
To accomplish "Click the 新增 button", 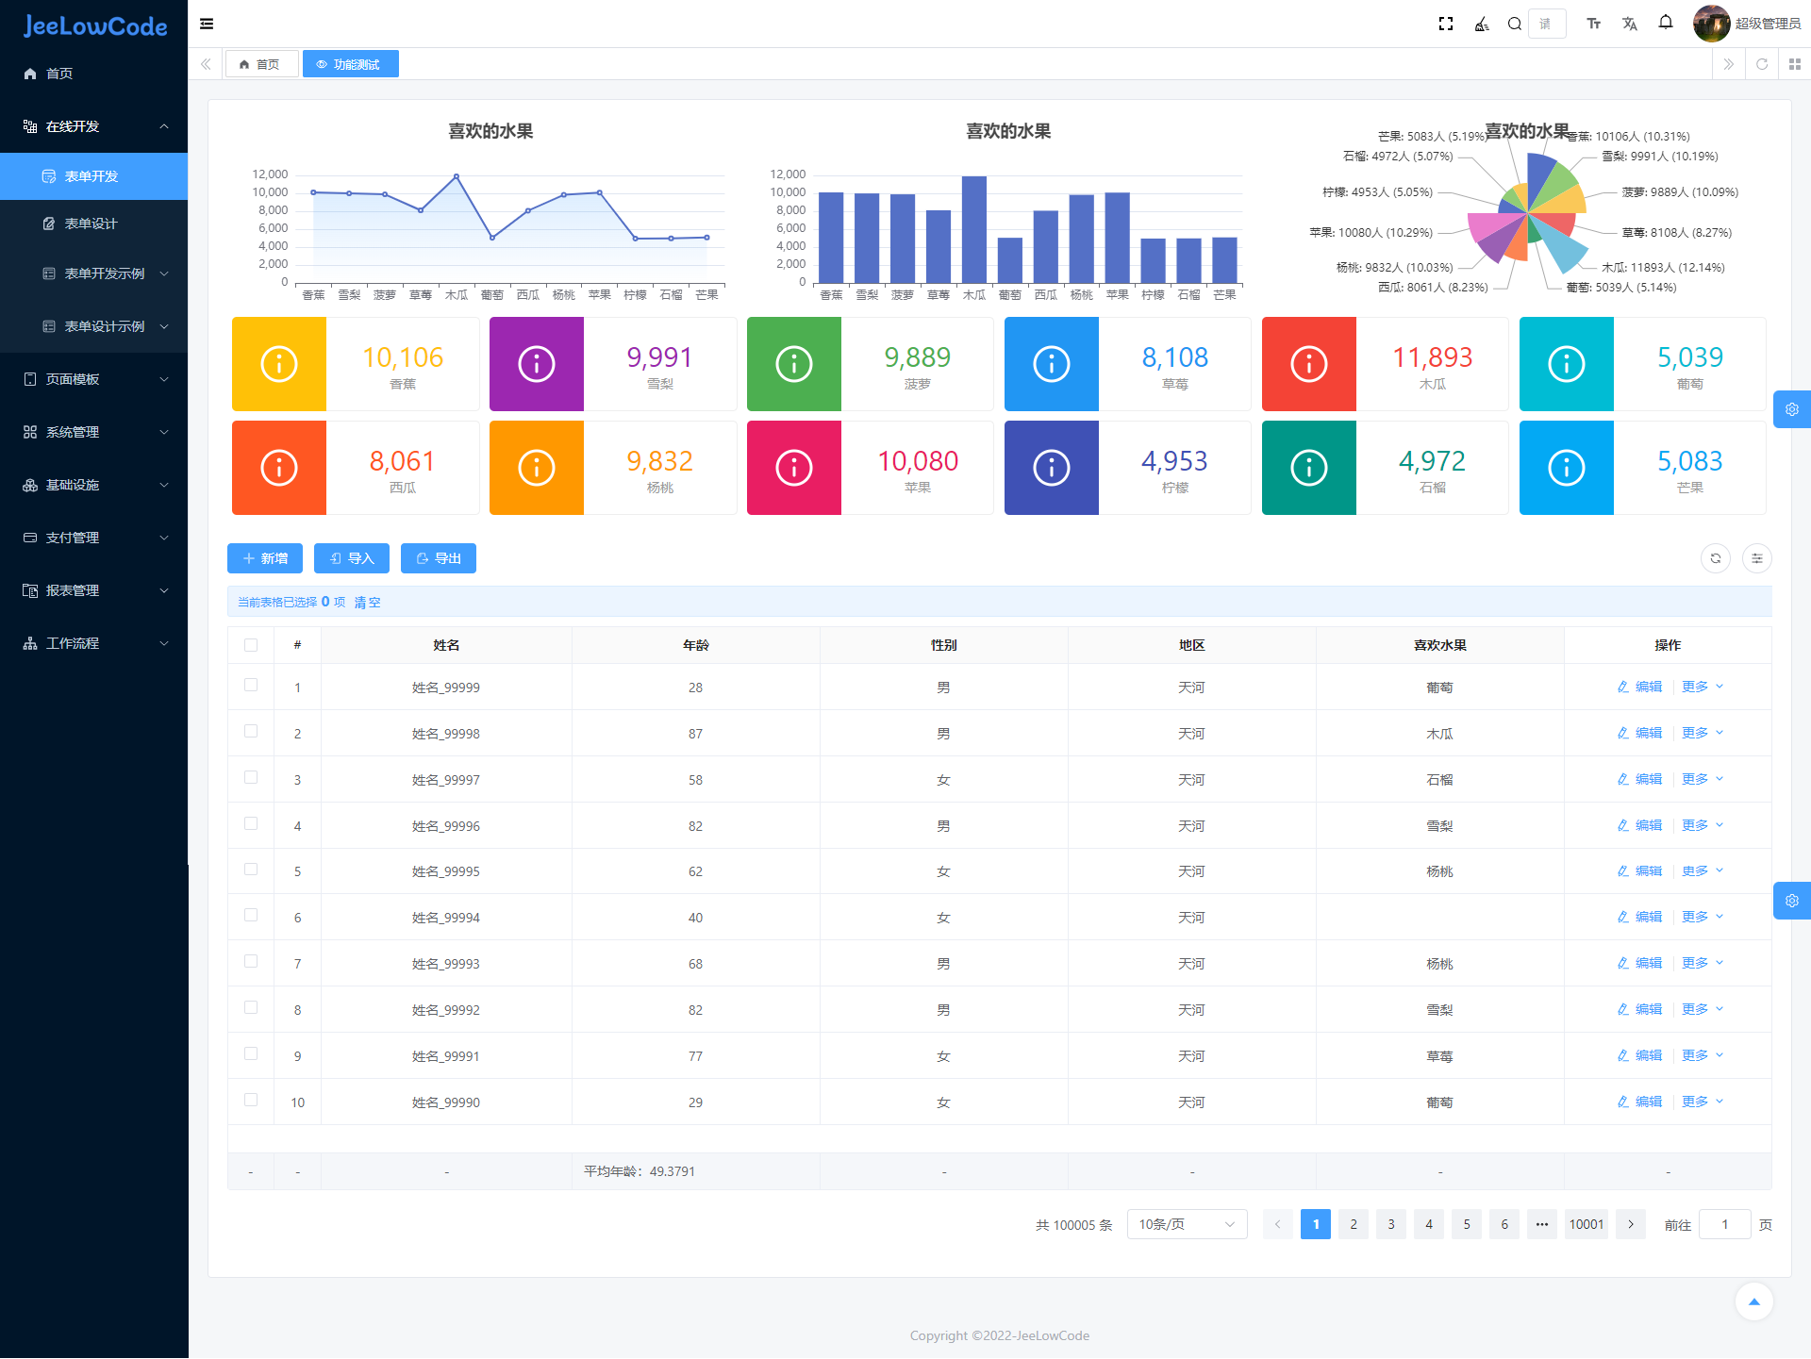I will coord(264,558).
